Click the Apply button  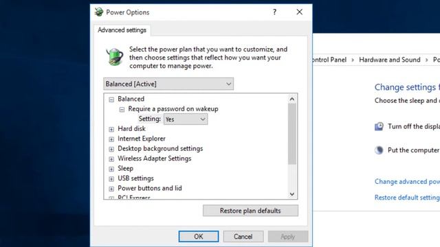tap(288, 236)
